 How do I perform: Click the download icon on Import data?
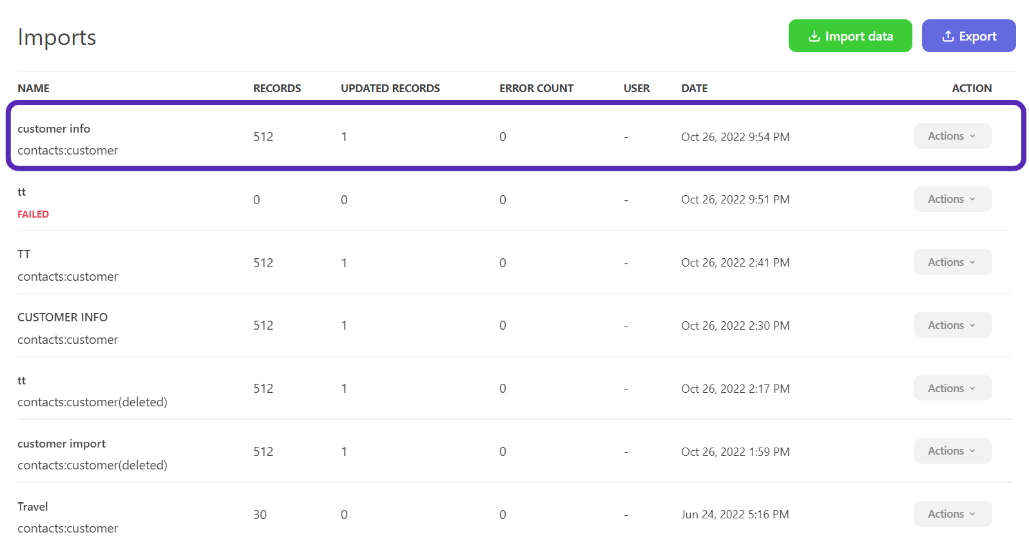click(814, 37)
